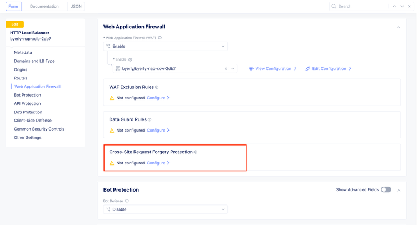The width and height of the screenshot is (417, 225).
Task: Configure WAF Exclusion Rules
Action: pyautogui.click(x=158, y=98)
